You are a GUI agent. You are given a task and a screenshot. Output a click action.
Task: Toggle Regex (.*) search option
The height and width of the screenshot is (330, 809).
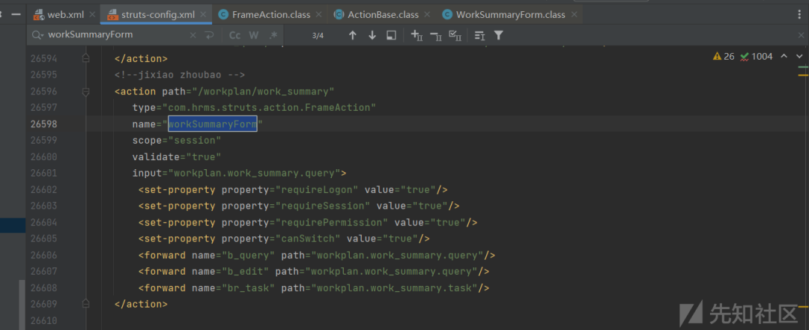[x=273, y=35]
